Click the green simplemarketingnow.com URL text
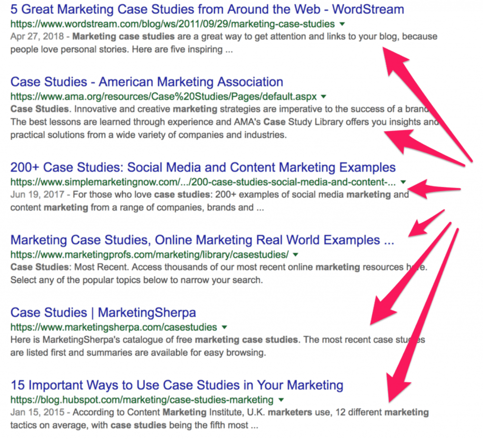This screenshot has width=483, height=439. tap(203, 182)
